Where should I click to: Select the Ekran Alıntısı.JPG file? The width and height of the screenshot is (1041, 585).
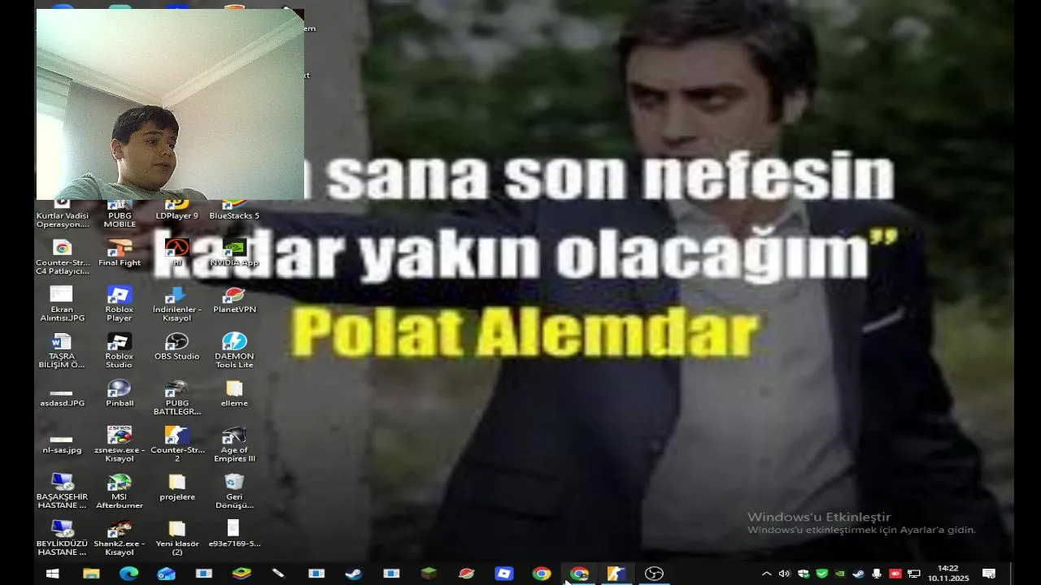[62, 303]
